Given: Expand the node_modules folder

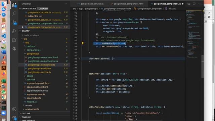Looking at the screenshot, I should point(31,35).
